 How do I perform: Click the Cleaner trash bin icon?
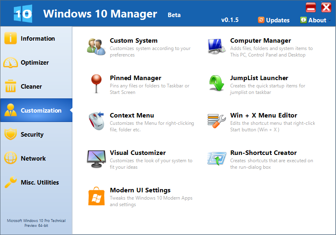click(10, 86)
